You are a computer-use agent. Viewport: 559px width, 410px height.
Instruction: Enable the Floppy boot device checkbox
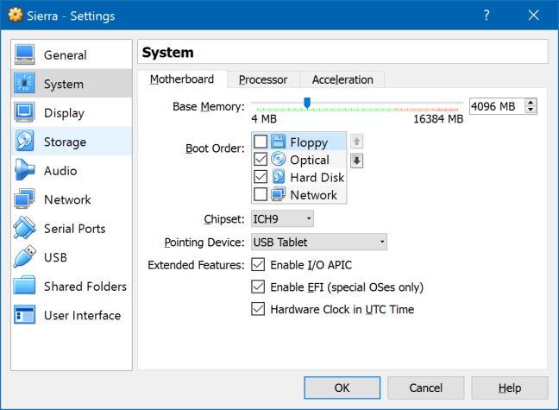261,142
